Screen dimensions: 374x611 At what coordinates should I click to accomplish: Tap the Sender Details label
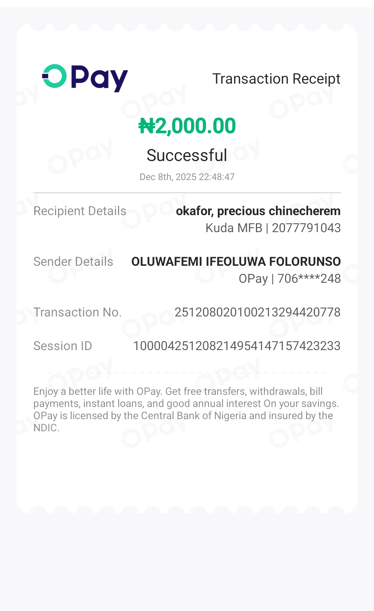73,262
